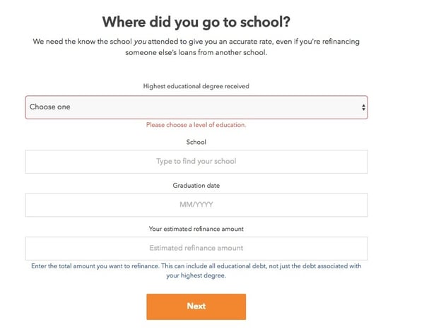The image size is (424, 334).
Task: Click the 'Enter the total amount' helper text line
Action: (196, 266)
